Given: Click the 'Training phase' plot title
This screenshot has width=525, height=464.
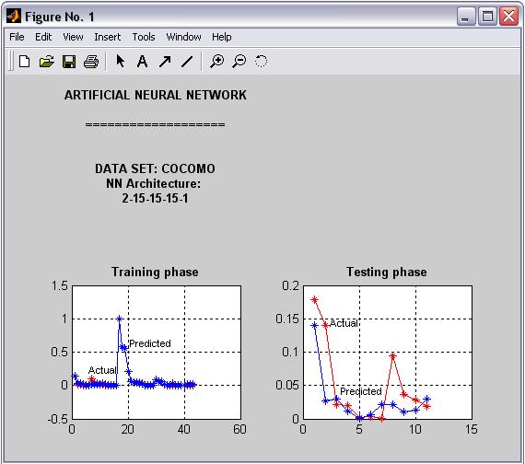Looking at the screenshot, I should point(155,272).
